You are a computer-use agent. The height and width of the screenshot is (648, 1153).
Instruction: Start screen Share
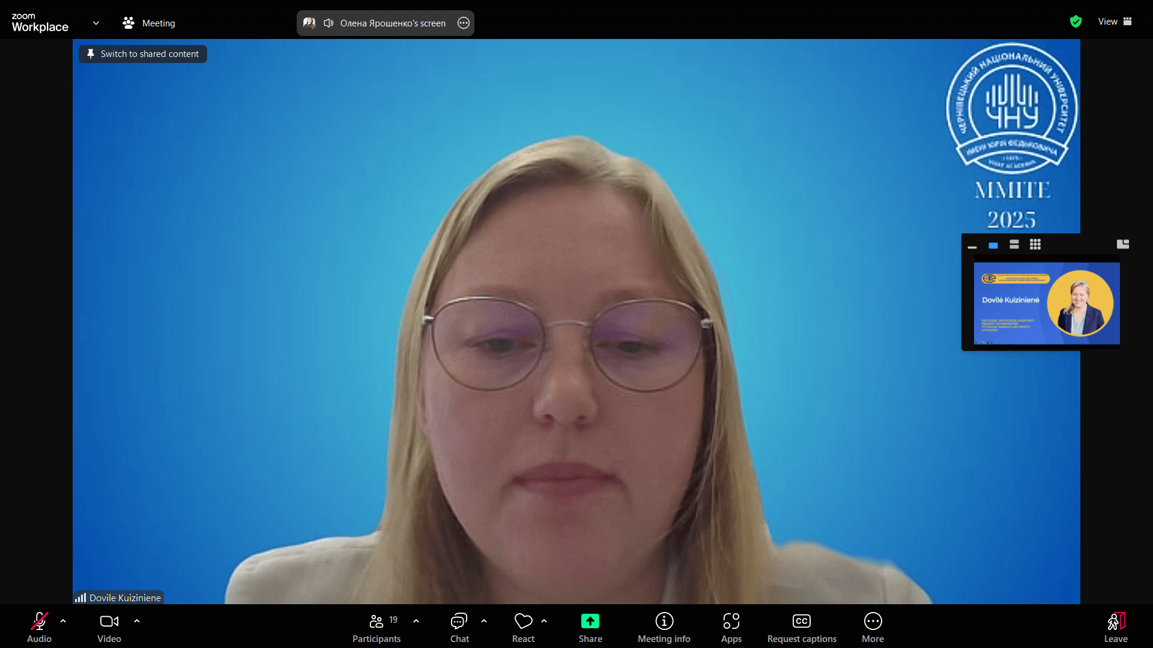(590, 627)
